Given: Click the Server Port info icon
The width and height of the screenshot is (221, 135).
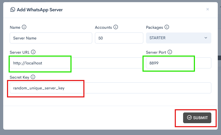Looking at the screenshot, I should (170, 52).
